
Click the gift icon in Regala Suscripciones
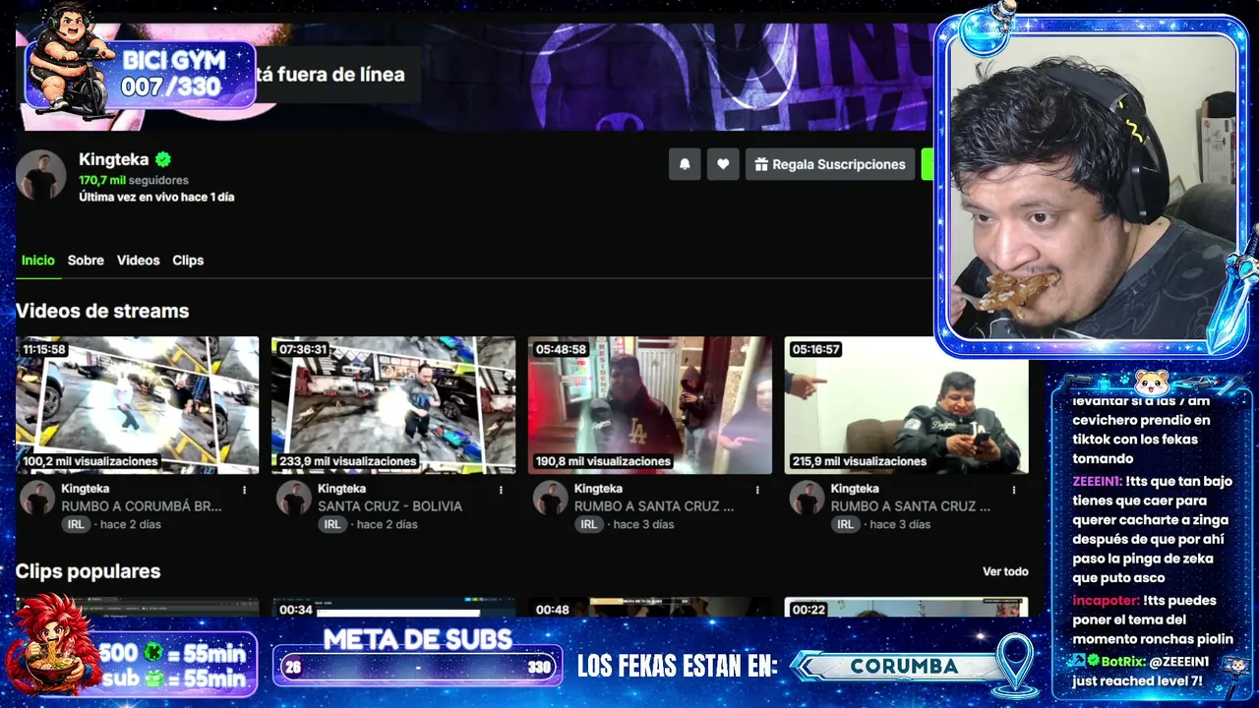point(761,165)
